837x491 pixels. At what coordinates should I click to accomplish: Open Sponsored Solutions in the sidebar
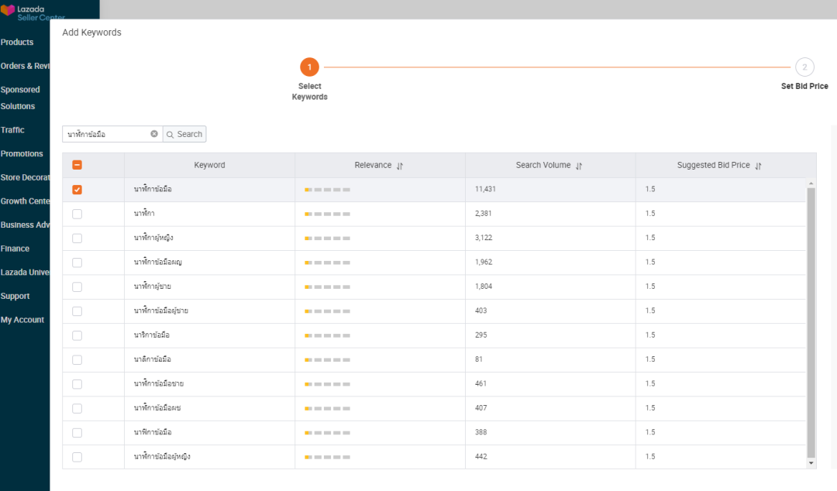tap(20, 98)
